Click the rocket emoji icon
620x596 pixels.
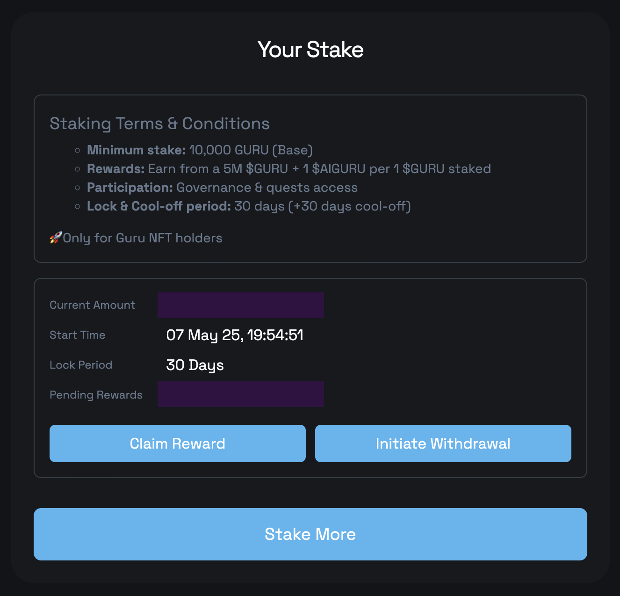click(x=56, y=238)
